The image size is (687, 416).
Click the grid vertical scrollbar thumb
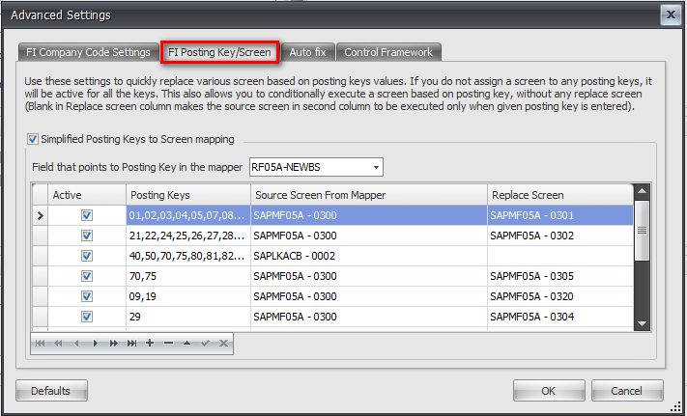[642, 231]
